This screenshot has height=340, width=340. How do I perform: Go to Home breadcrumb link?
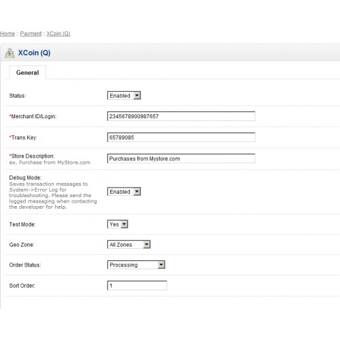point(7,33)
